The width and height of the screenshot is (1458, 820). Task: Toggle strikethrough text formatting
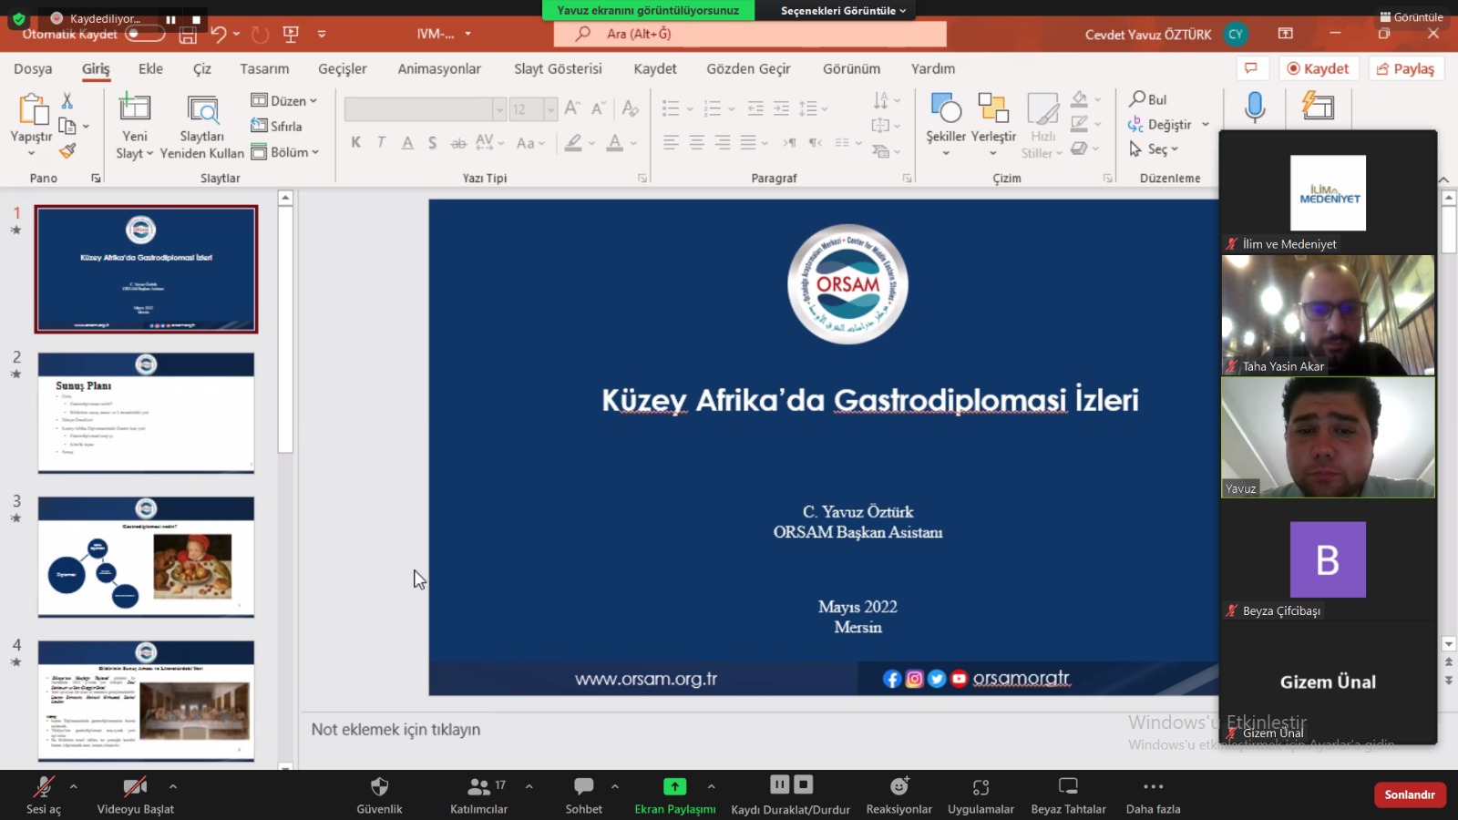pos(458,142)
